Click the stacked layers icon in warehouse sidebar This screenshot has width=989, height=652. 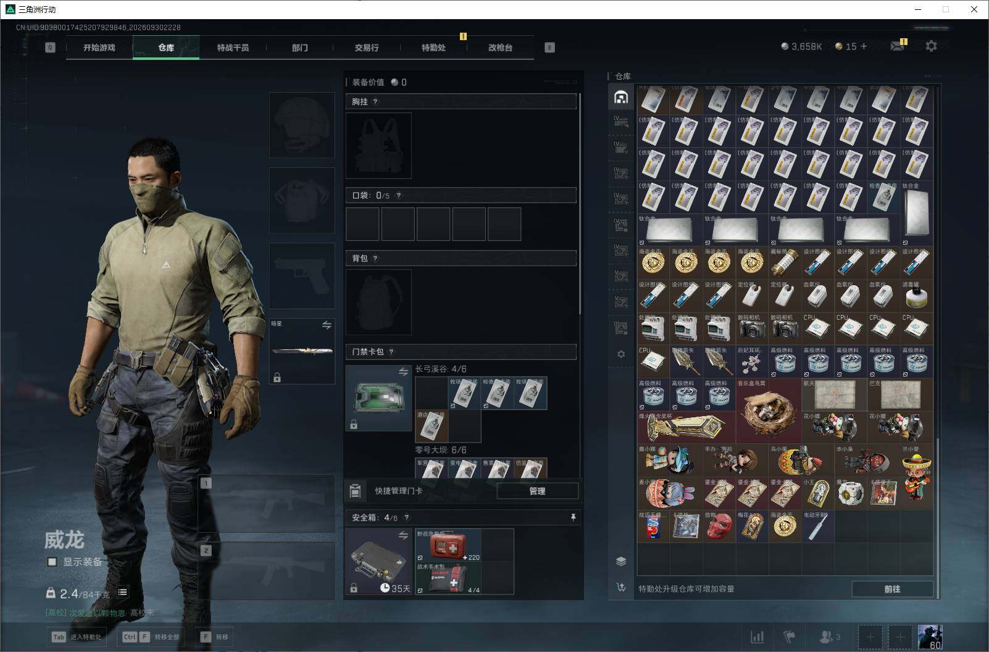[621, 561]
